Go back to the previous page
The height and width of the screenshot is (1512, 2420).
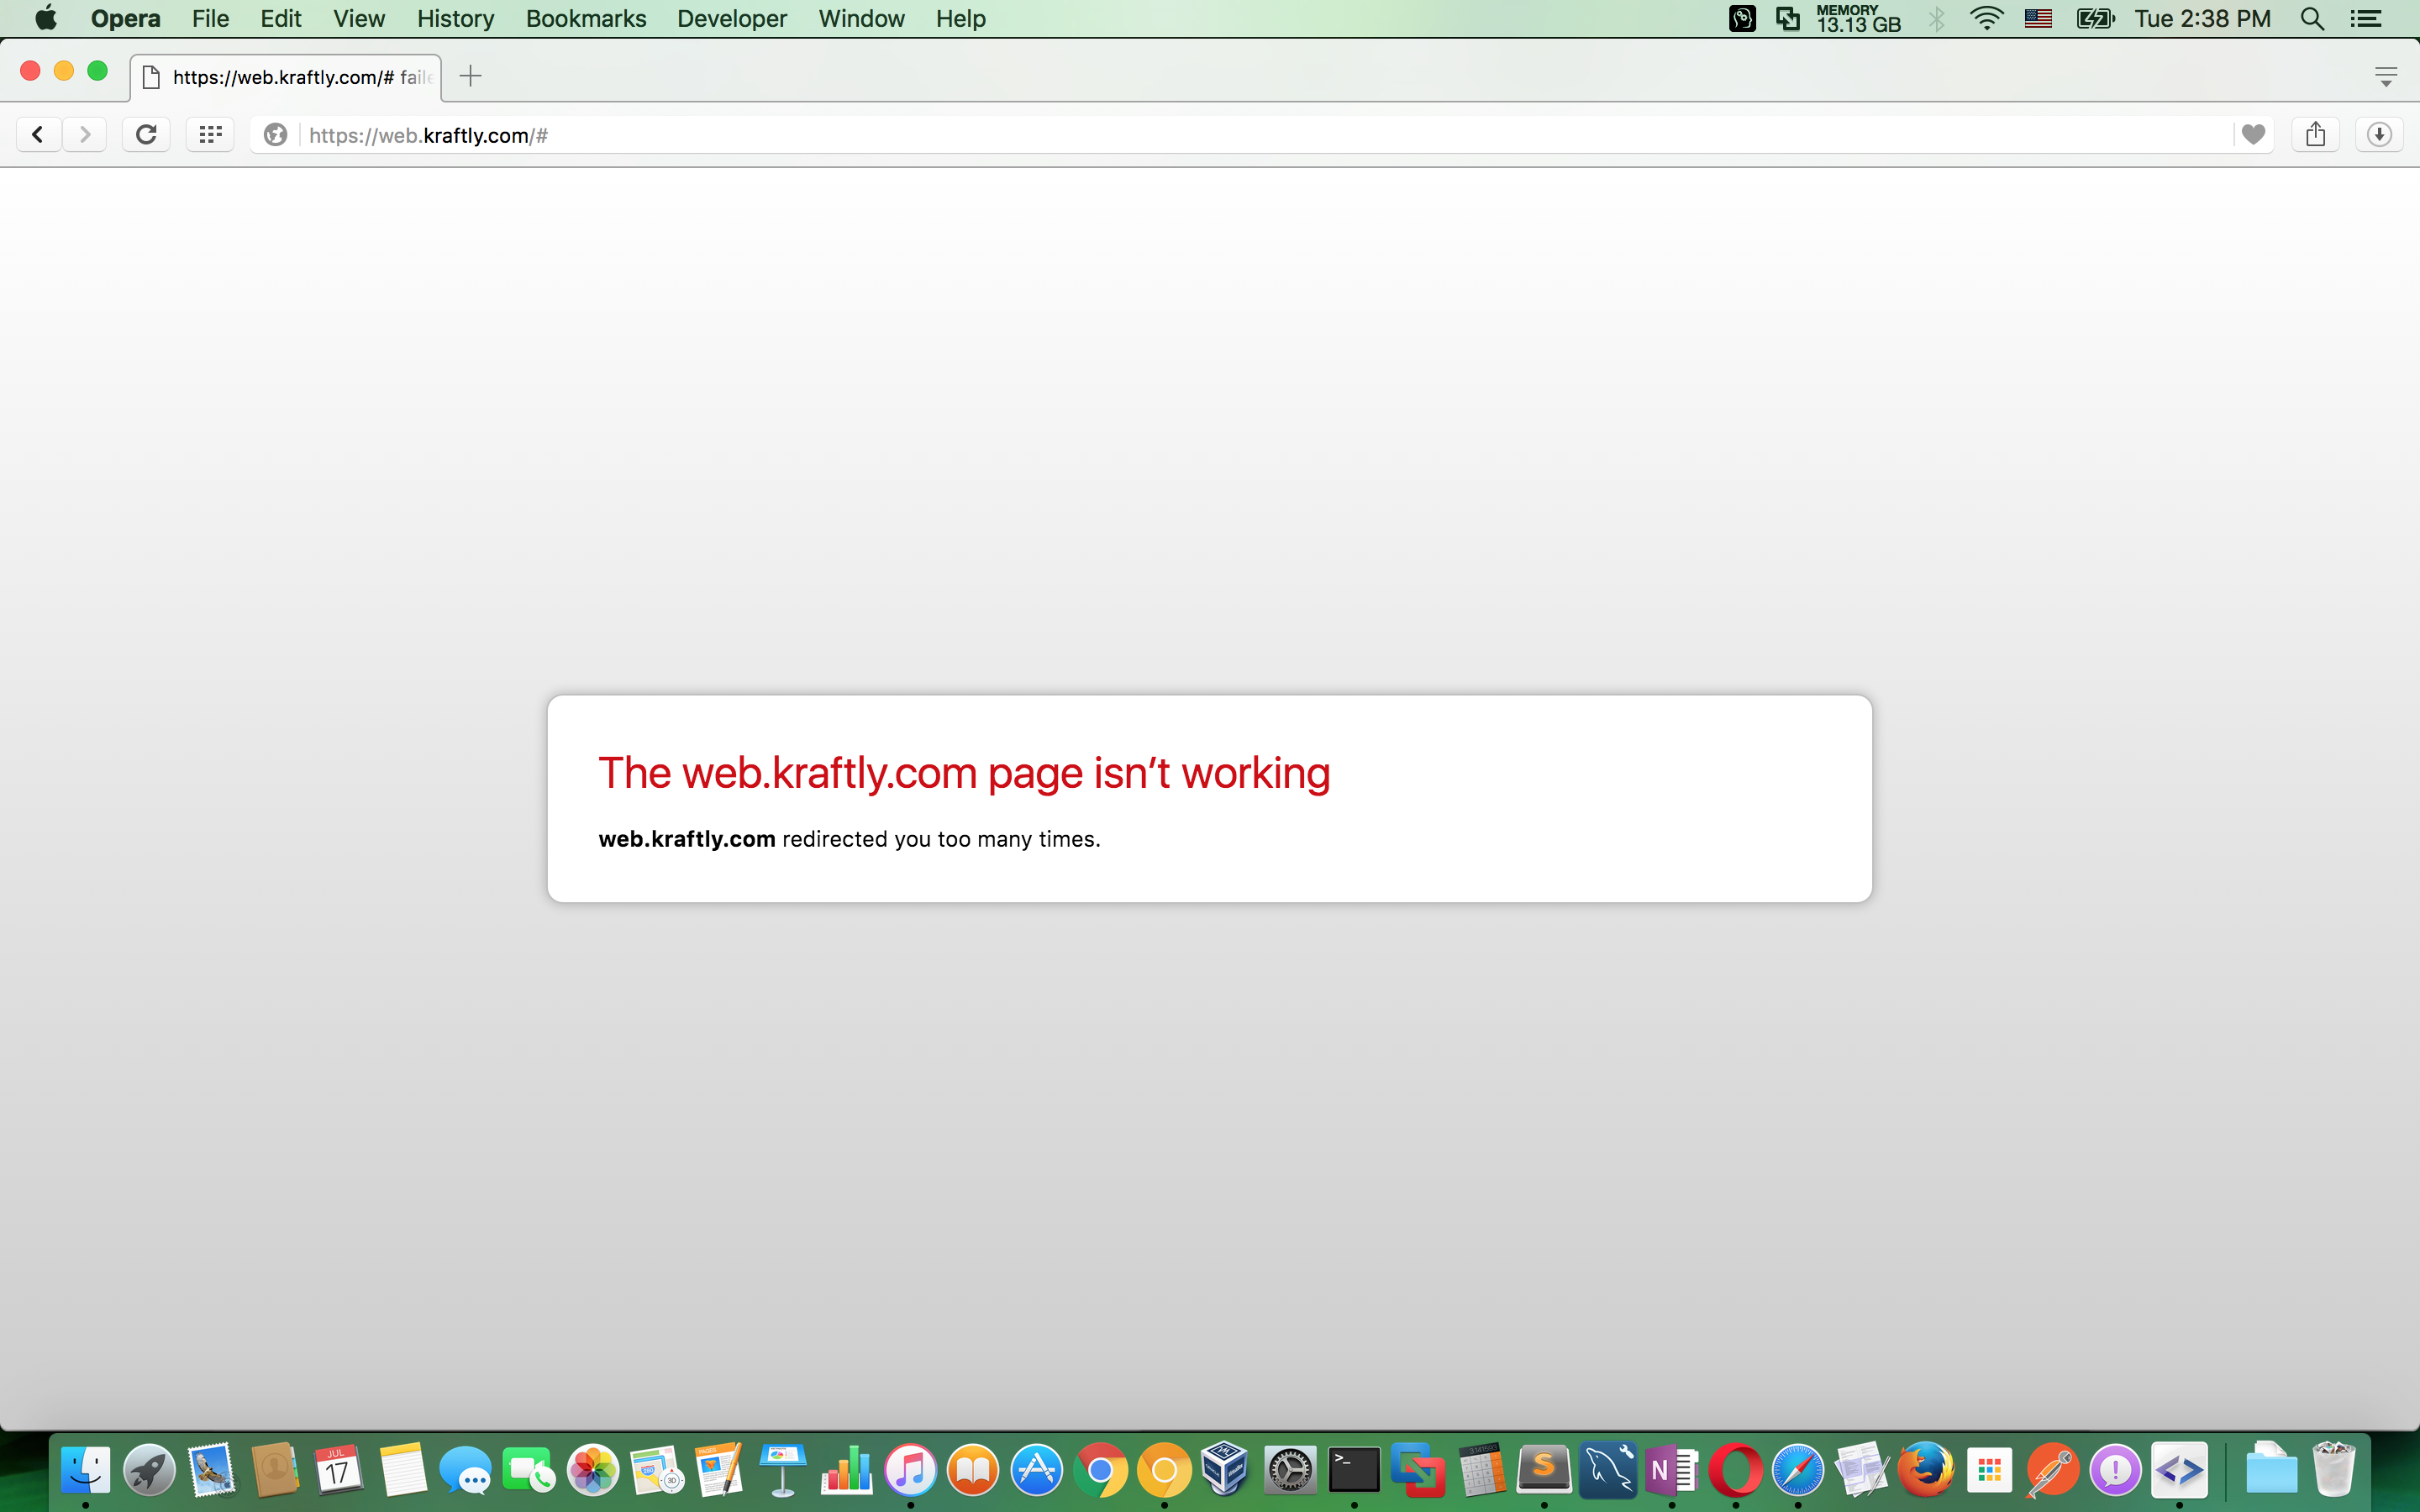tap(38, 134)
